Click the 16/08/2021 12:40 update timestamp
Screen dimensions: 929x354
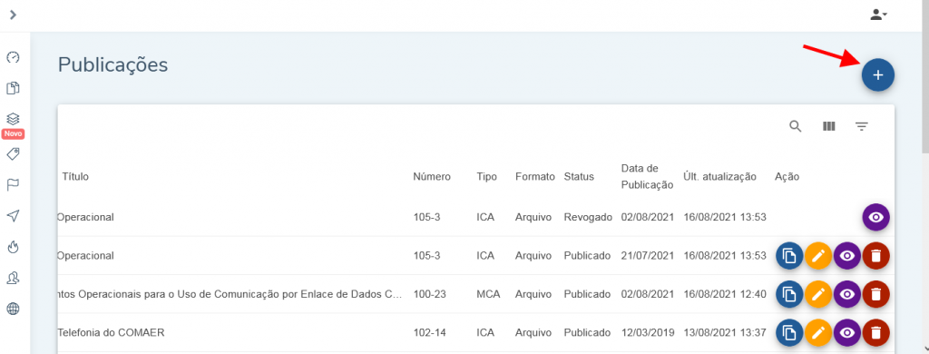pos(725,294)
